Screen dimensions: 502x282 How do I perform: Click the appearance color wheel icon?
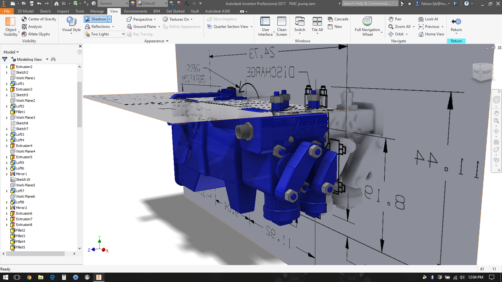point(133,3)
